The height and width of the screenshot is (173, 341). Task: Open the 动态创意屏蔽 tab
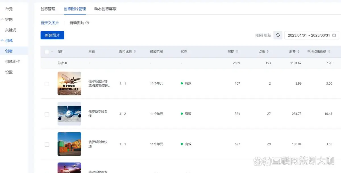point(105,9)
